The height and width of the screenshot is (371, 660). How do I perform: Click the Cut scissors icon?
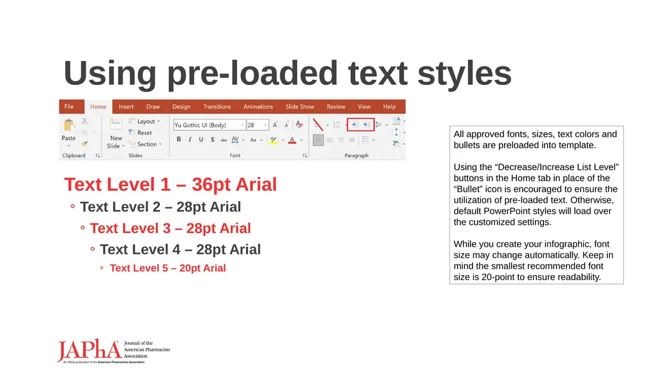point(84,121)
